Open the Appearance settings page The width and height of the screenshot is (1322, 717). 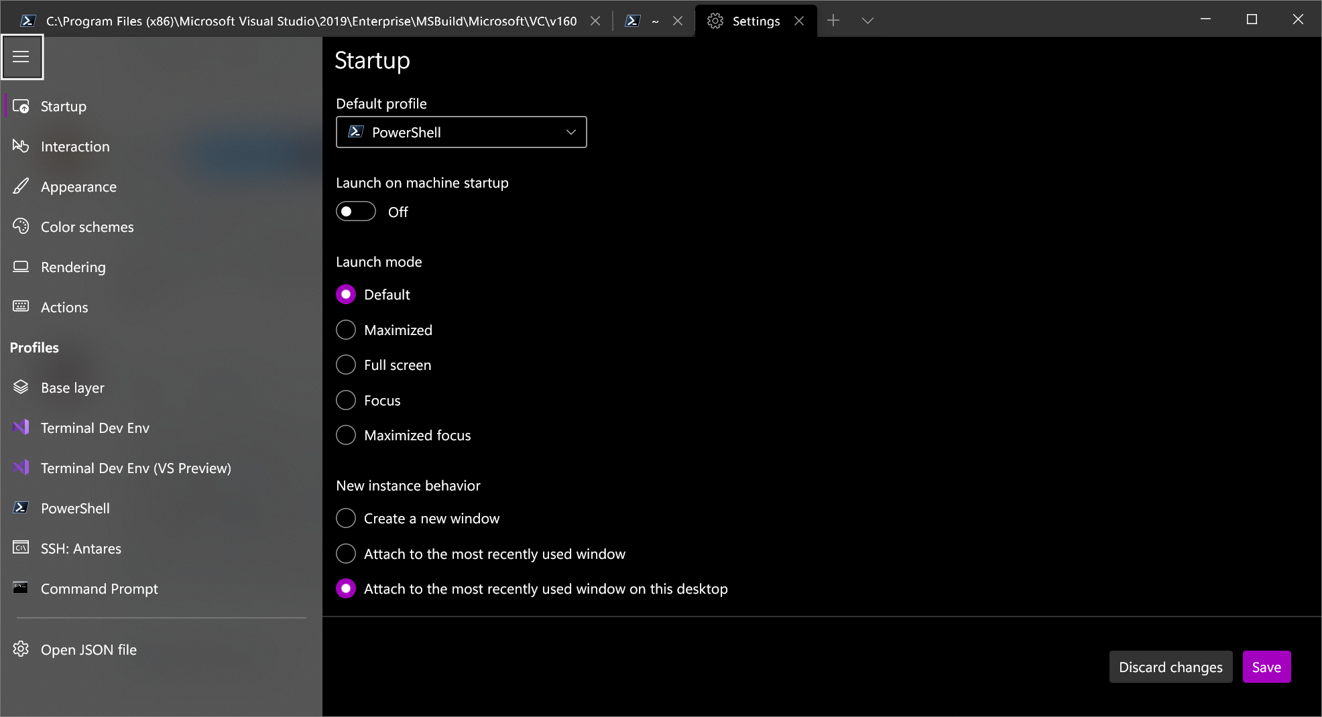[161, 186]
